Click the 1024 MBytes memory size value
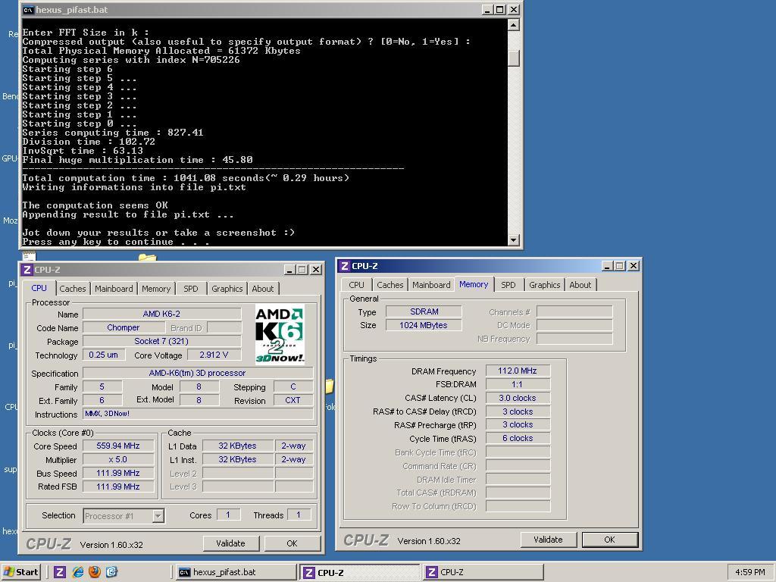 click(x=423, y=325)
